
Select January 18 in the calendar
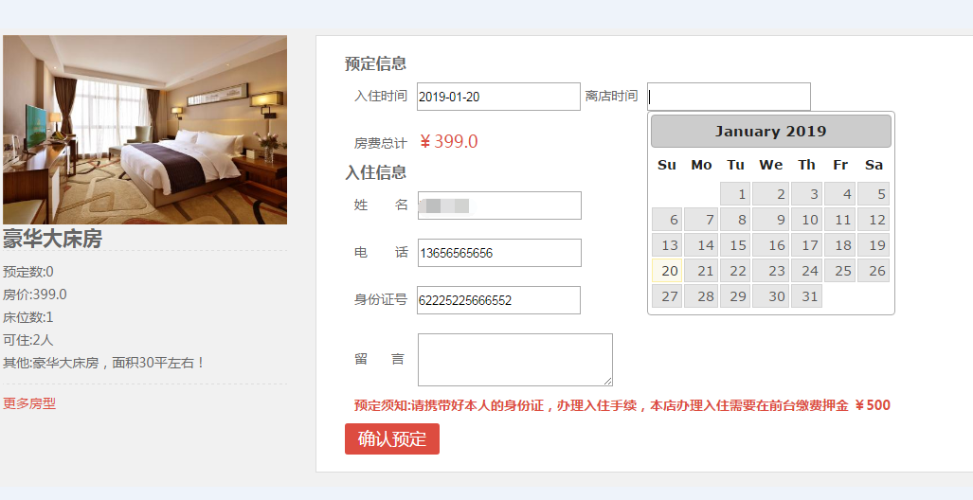tap(840, 245)
